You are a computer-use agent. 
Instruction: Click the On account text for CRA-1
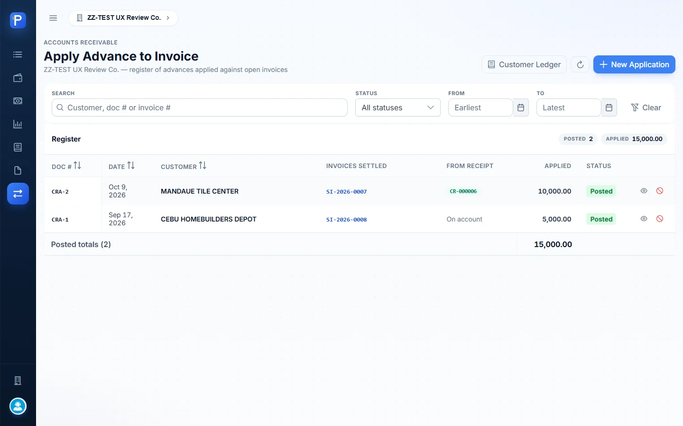coord(464,219)
